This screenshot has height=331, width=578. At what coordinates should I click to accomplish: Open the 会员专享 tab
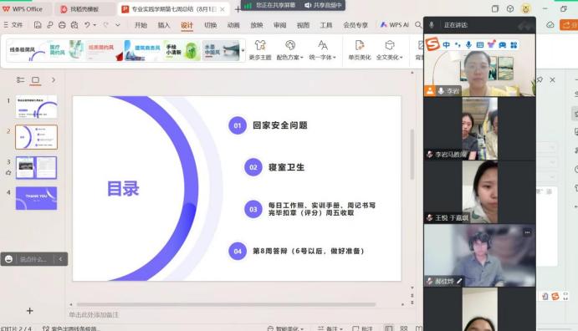[355, 25]
